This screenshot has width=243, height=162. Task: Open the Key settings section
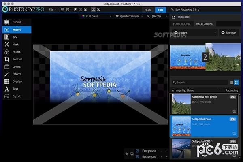(17, 37)
